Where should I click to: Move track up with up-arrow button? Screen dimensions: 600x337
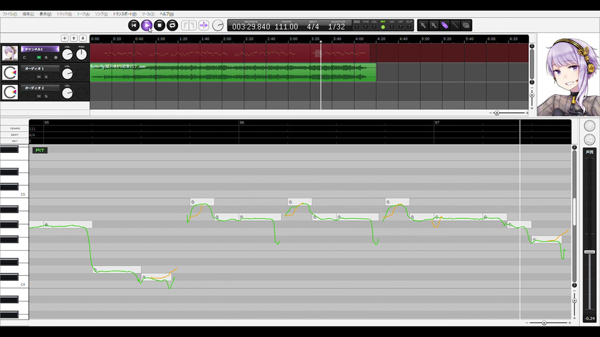click(x=74, y=38)
